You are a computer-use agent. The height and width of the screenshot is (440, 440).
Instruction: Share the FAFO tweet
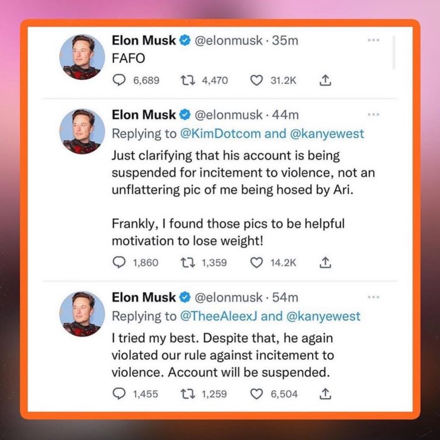coord(324,80)
